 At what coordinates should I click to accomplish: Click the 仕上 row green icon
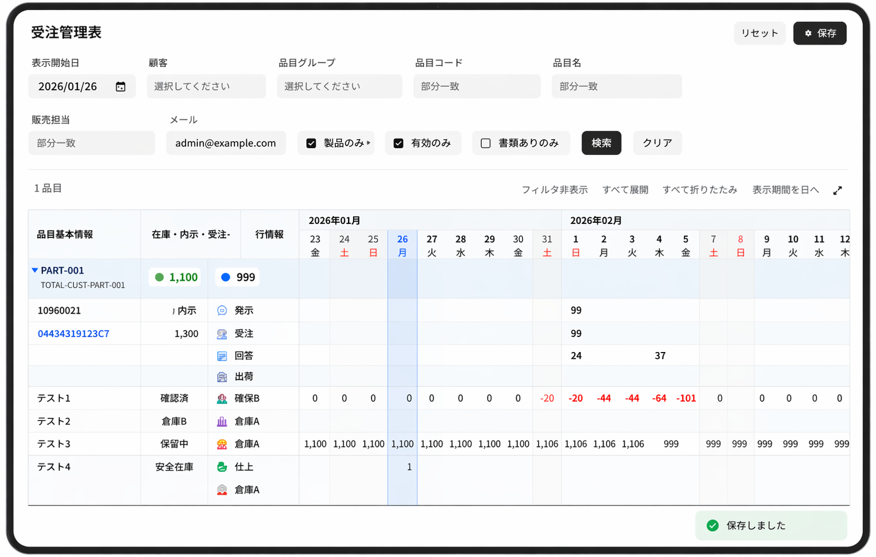coord(222,467)
